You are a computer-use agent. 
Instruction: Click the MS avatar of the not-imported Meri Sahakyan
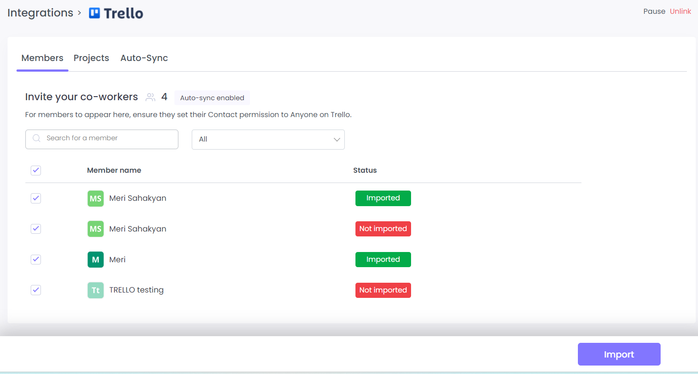[x=95, y=229]
